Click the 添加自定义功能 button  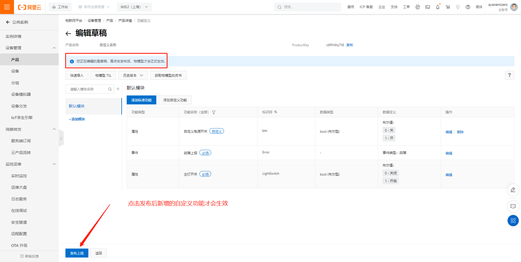coord(175,100)
